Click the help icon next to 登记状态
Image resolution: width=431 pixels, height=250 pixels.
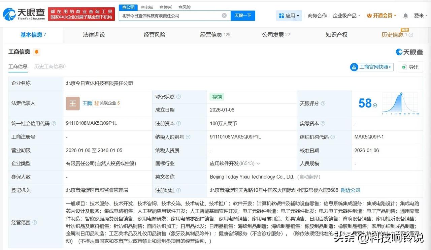pyautogui.click(x=178, y=97)
